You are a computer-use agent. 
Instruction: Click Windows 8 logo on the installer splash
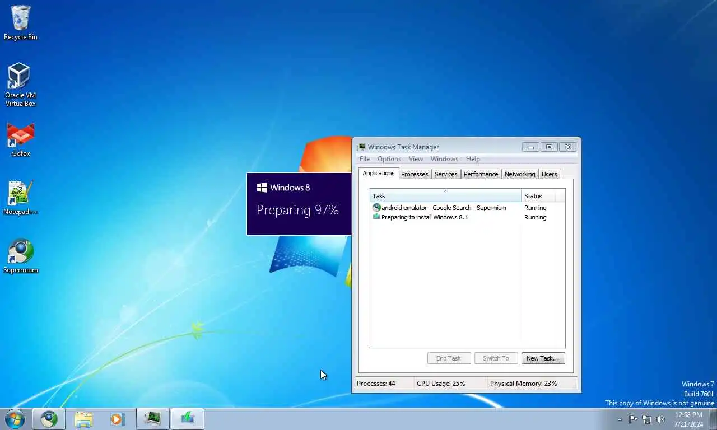pyautogui.click(x=262, y=188)
